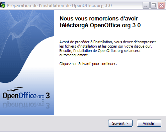Minimize the OpenOffice.org installer window
Viewport: 166px width, 132px height.
tap(146, 5)
